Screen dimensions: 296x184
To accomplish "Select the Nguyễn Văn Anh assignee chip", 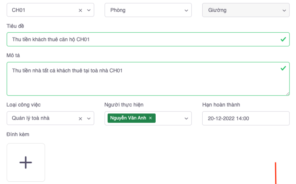I will tap(128, 118).
